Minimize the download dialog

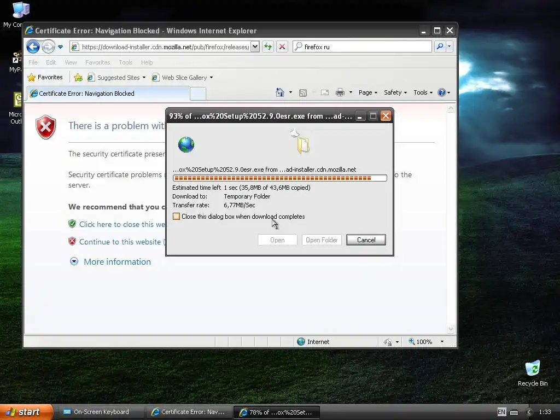coord(360,116)
